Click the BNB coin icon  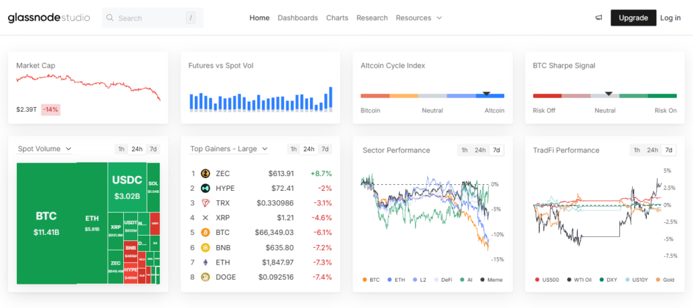(x=205, y=248)
